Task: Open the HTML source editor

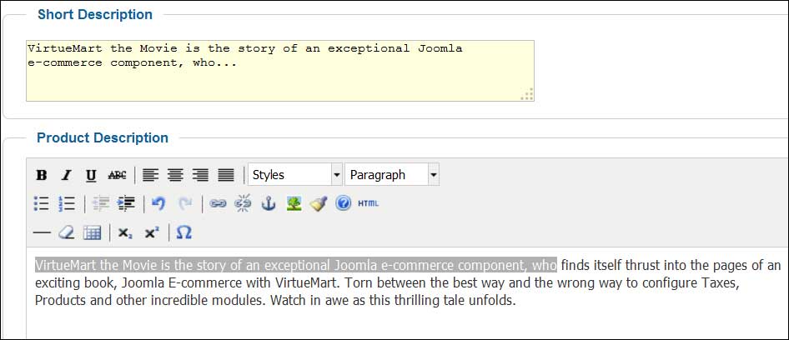Action: [x=369, y=203]
